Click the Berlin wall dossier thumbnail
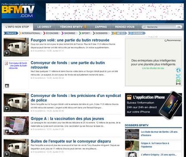The image size is (186, 157). 132,134
